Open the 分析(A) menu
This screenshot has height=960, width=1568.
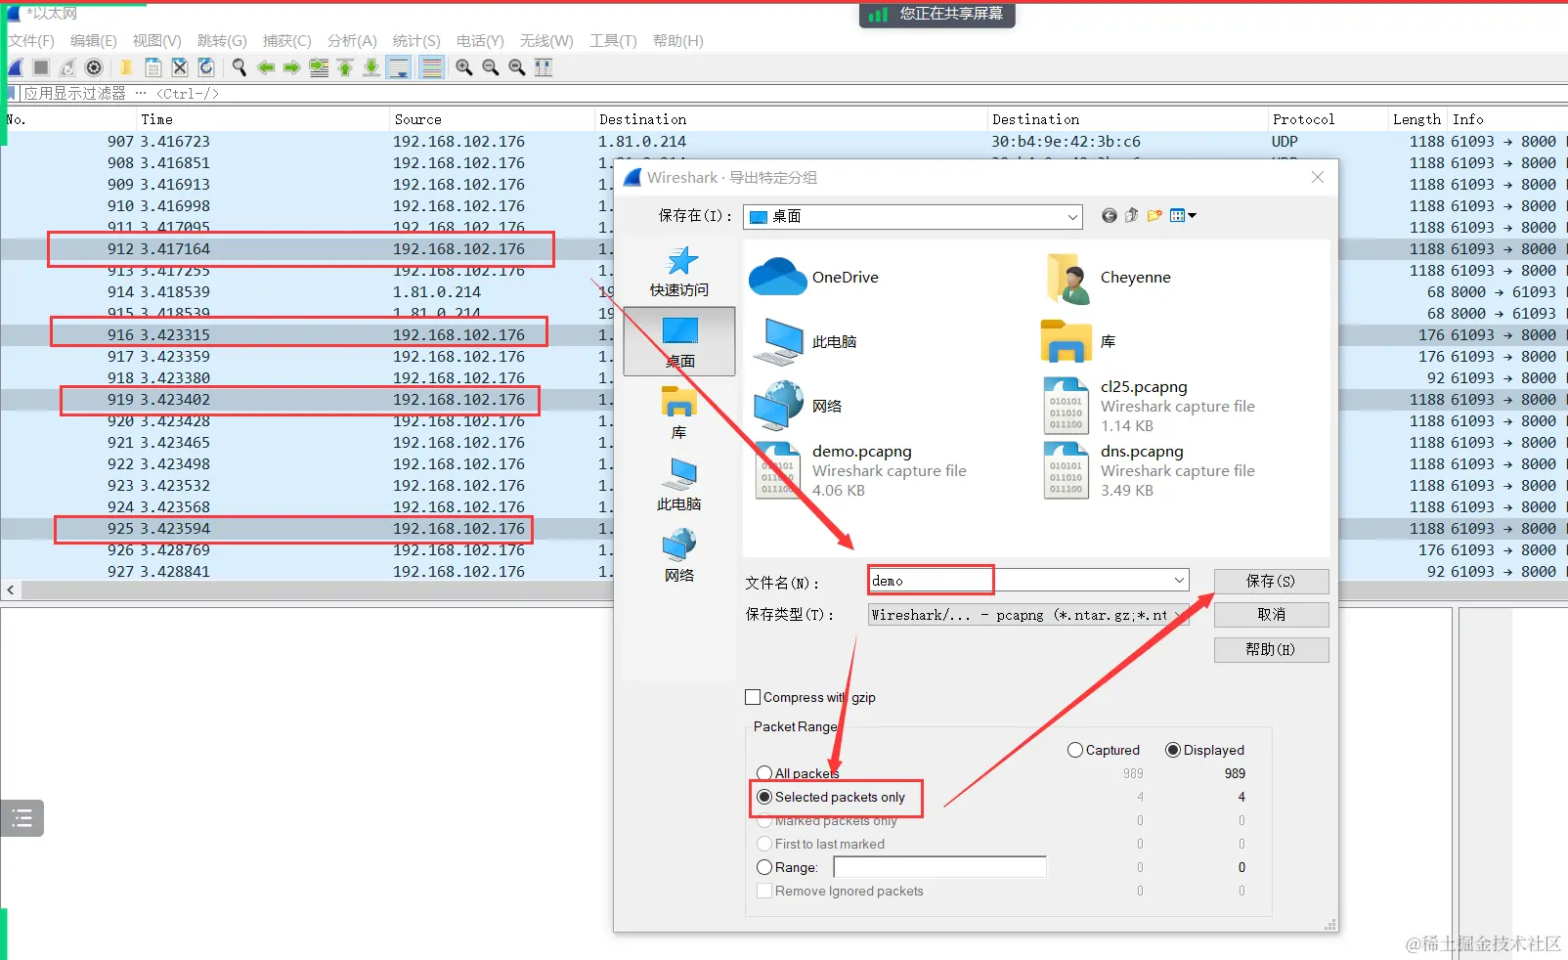click(352, 41)
